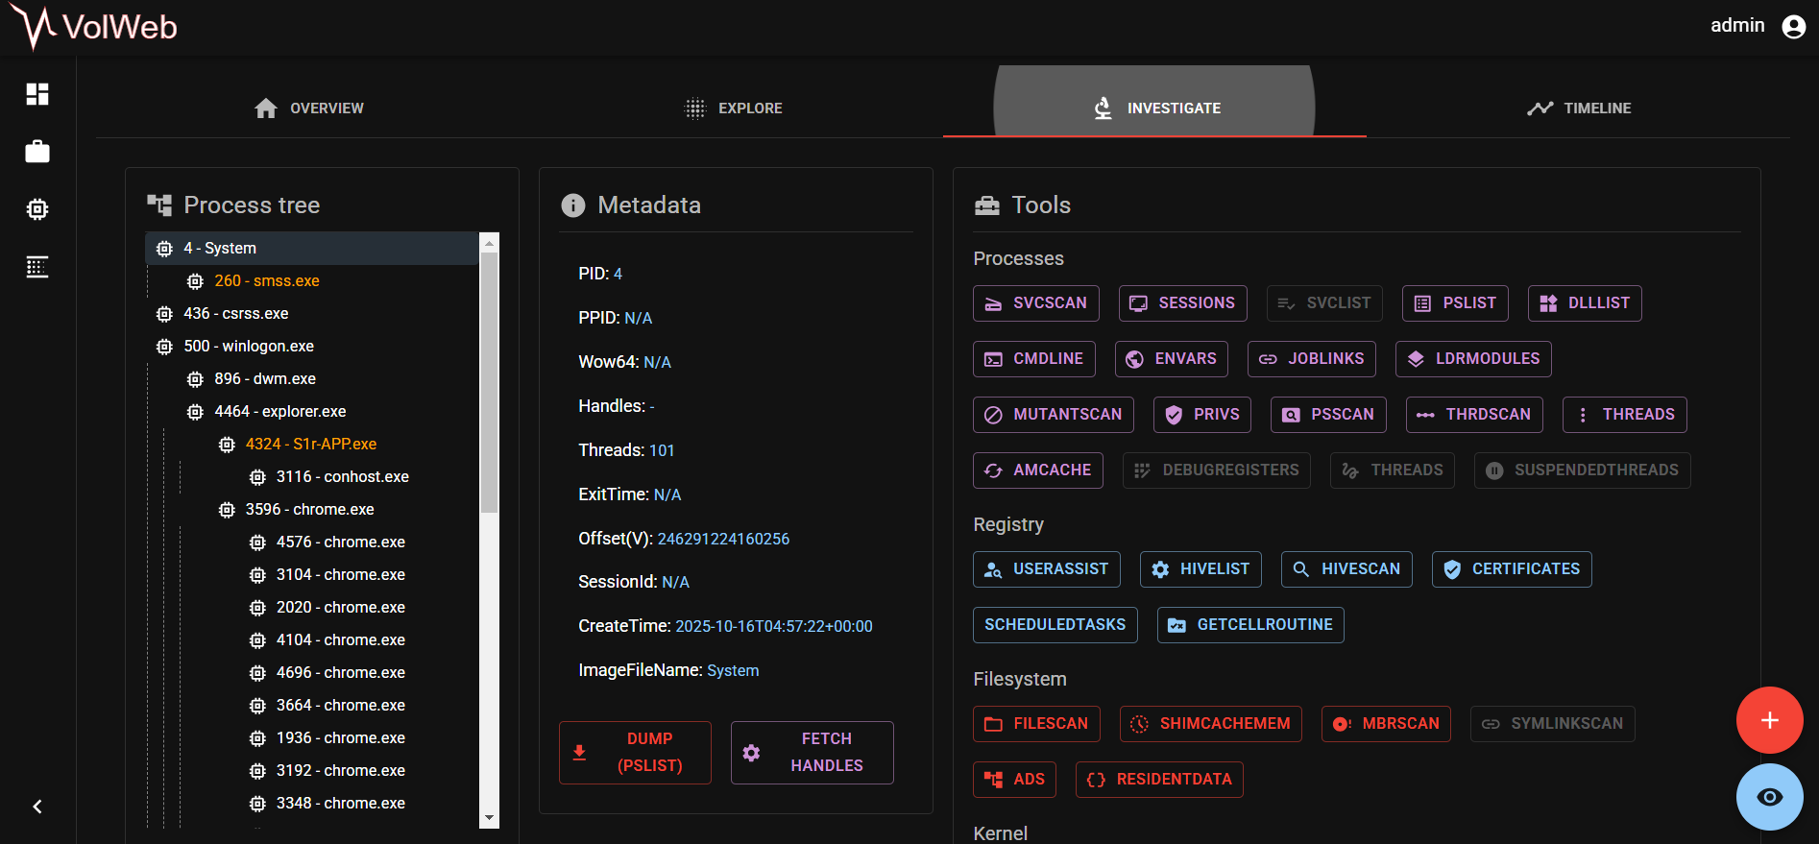Click the LDRMODULES layers icon

click(1416, 359)
